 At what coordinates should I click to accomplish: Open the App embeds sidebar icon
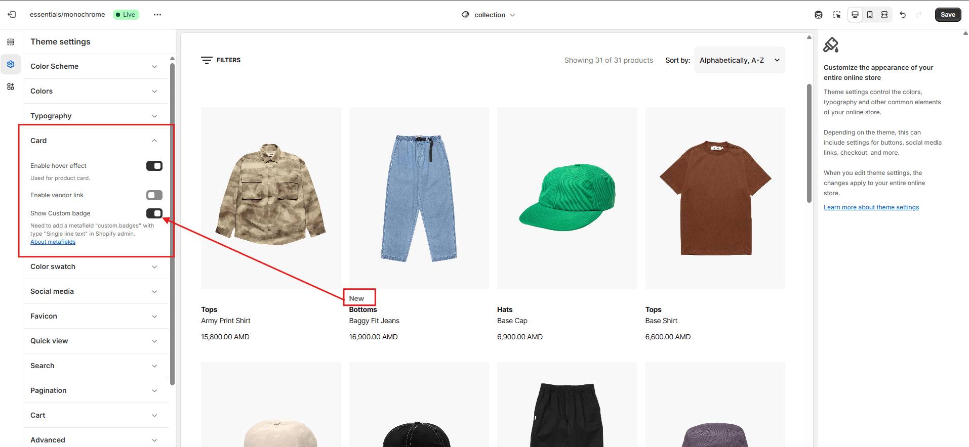pyautogui.click(x=11, y=86)
